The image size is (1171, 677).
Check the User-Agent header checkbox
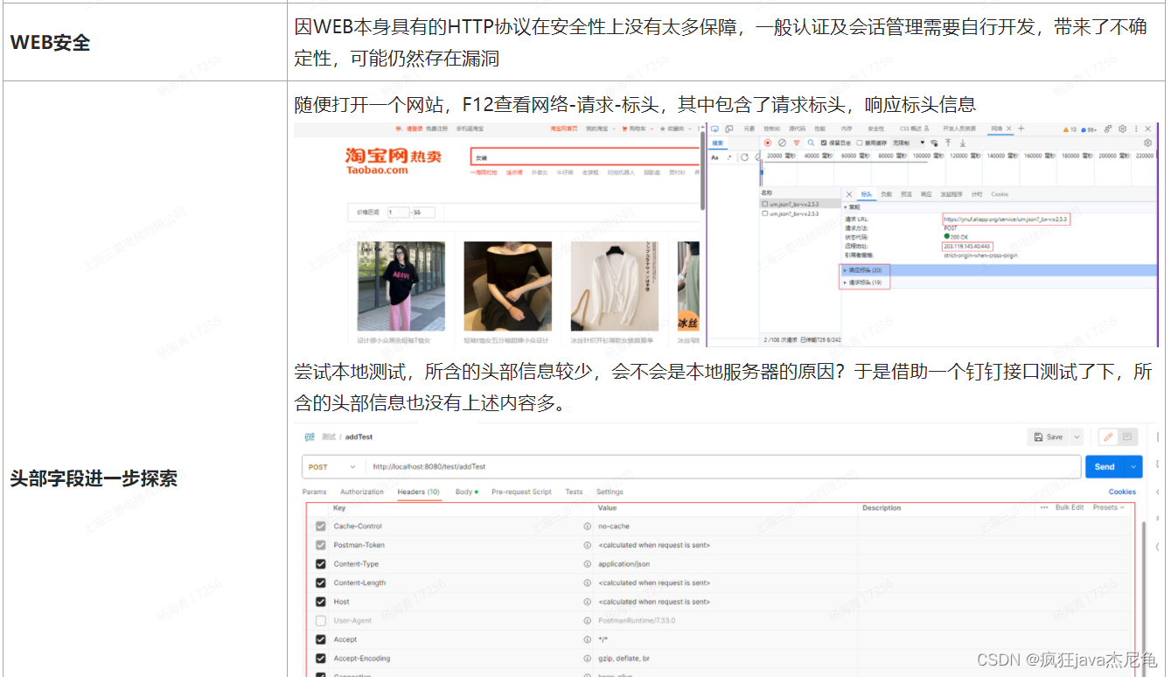tap(320, 621)
